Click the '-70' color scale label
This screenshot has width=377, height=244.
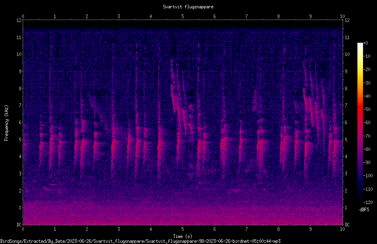[367, 136]
